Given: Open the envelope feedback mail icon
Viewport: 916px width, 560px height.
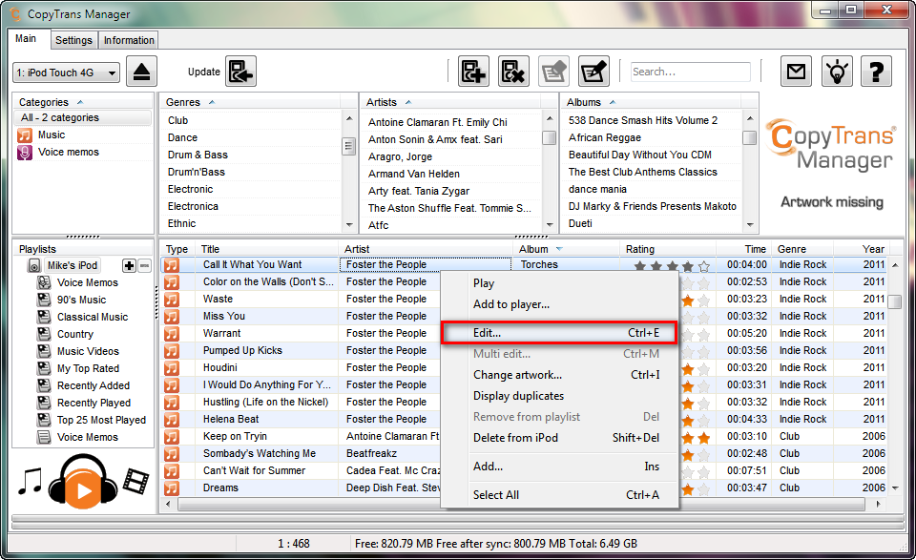Looking at the screenshot, I should tap(796, 72).
